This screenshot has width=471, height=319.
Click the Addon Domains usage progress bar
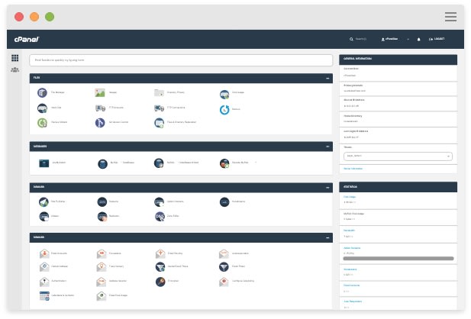[398, 259]
